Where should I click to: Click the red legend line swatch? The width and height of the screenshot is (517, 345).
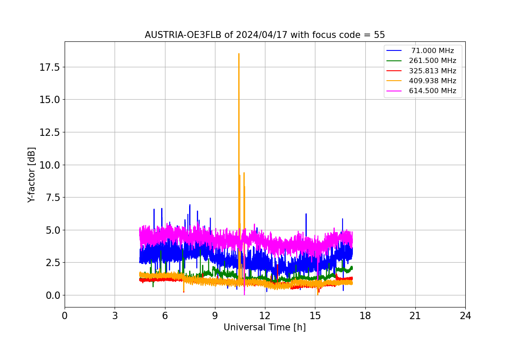tap(394, 71)
